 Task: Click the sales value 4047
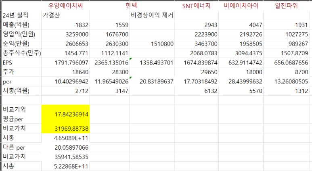click(x=241, y=25)
